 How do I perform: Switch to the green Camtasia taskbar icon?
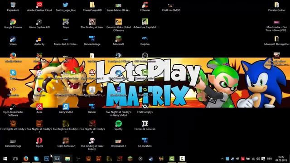point(172,158)
